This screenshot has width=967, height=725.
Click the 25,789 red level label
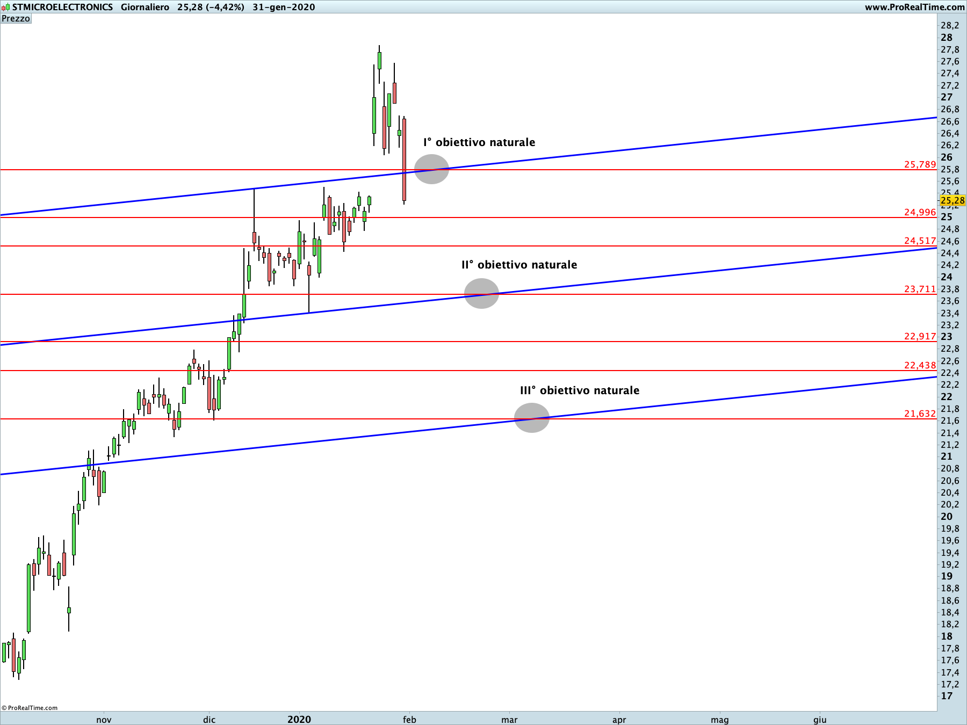click(x=920, y=164)
